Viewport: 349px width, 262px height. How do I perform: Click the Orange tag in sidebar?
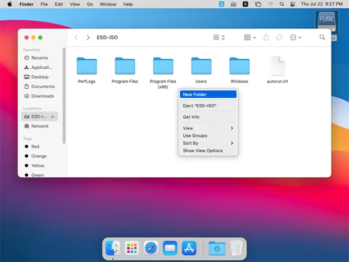pyautogui.click(x=39, y=156)
